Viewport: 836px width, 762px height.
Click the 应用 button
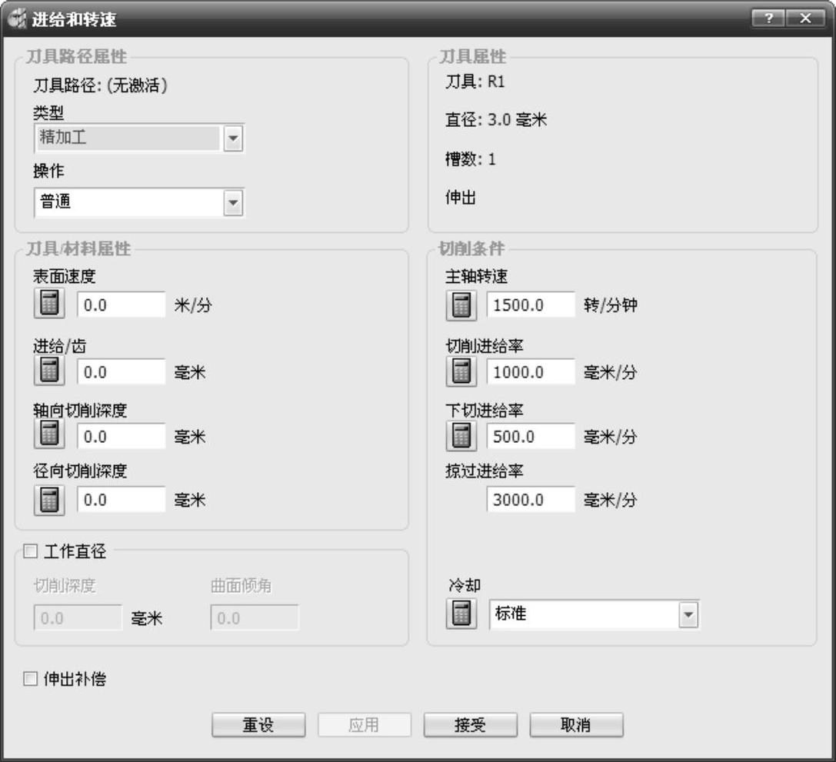tap(364, 724)
